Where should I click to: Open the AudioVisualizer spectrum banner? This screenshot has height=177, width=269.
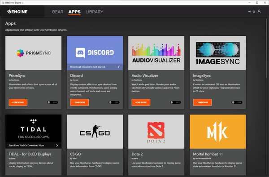[x=156, y=53]
